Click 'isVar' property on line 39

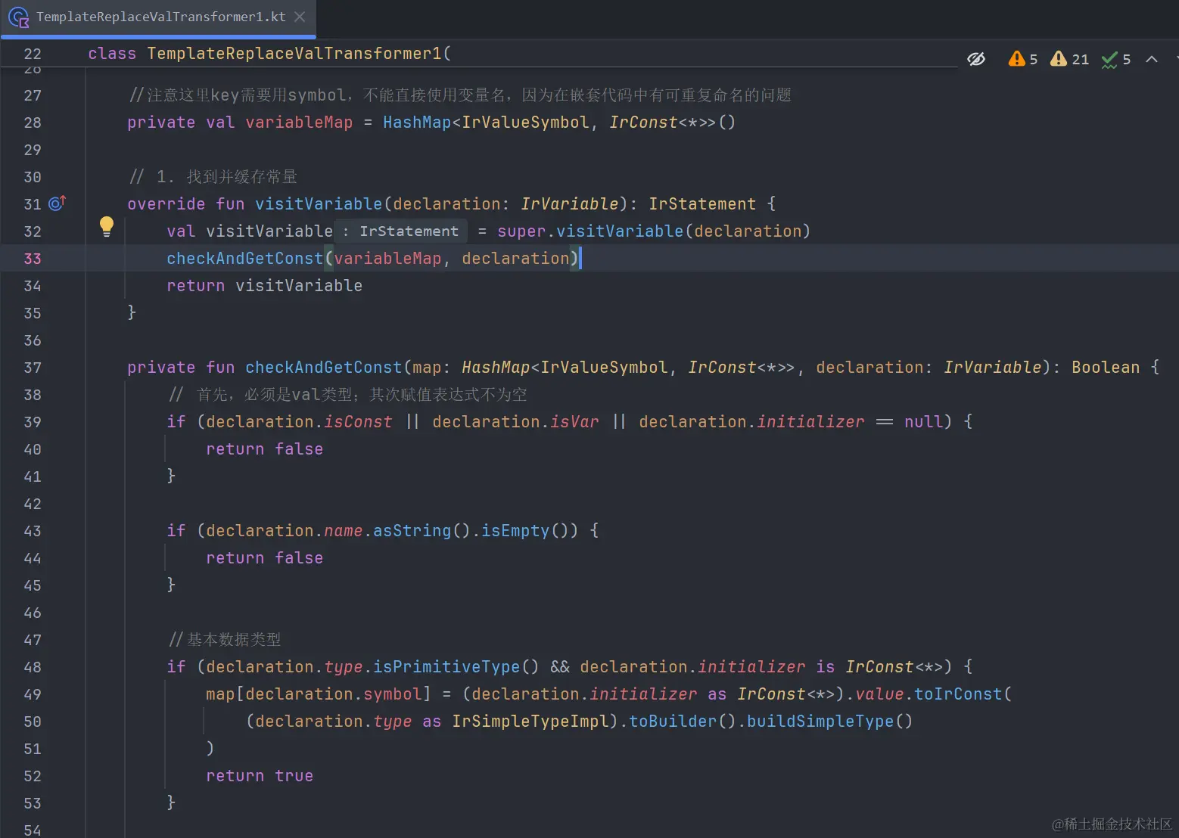click(x=574, y=422)
